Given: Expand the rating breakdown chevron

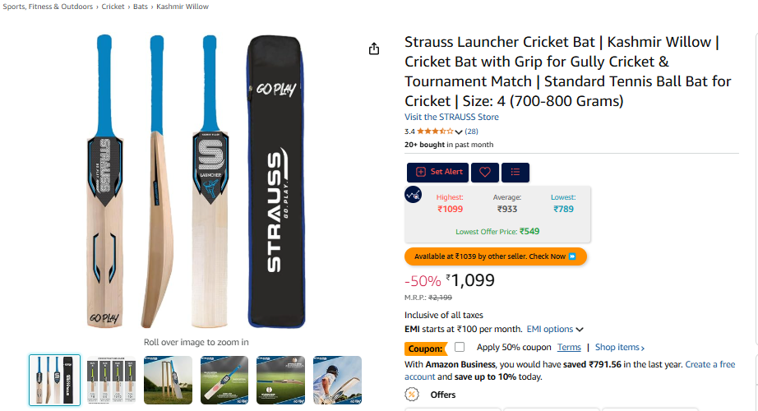Looking at the screenshot, I should click(x=459, y=132).
